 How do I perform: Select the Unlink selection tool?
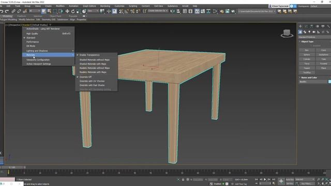pyautogui.click(x=19, y=11)
